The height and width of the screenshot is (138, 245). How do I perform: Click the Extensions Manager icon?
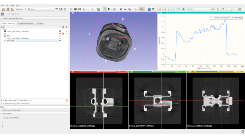click(x=149, y=9)
